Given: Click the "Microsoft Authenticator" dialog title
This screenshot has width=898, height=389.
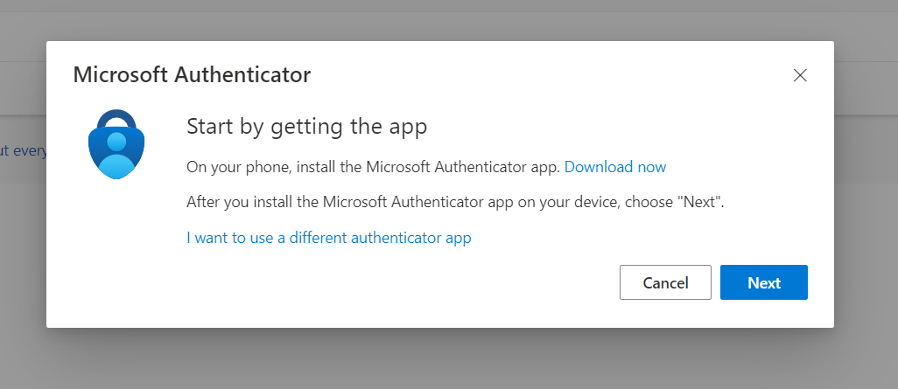Looking at the screenshot, I should pyautogui.click(x=192, y=74).
